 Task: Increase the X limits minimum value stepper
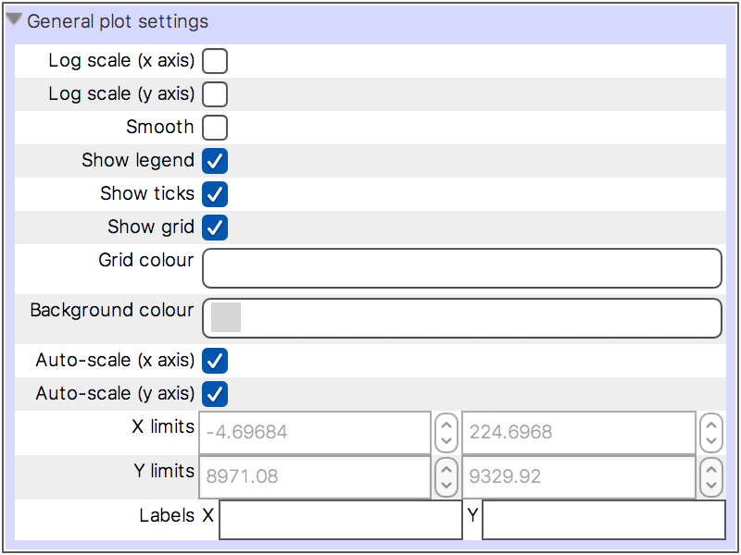(446, 425)
